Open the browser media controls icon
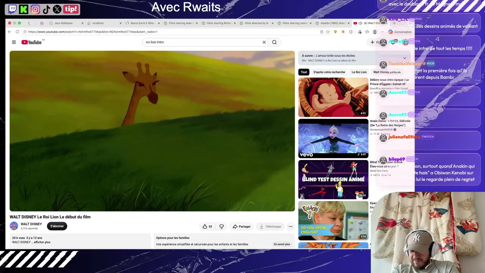Viewport: 485px width, 273px height. click(359, 32)
